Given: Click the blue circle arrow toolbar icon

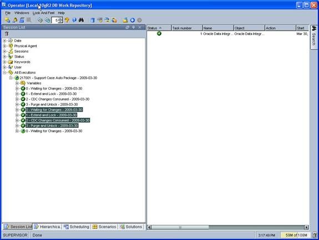Looking at the screenshot, I should click(133, 20).
